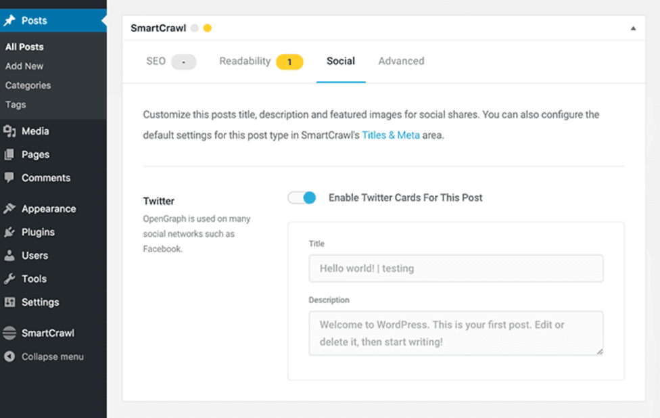
Task: Click the gray status indicator next to SmartCrawl
Action: (195, 28)
